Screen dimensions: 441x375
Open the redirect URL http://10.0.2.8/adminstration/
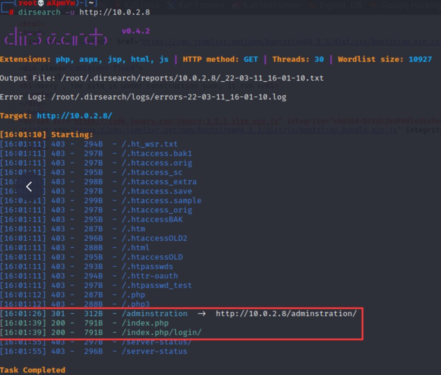pos(286,314)
